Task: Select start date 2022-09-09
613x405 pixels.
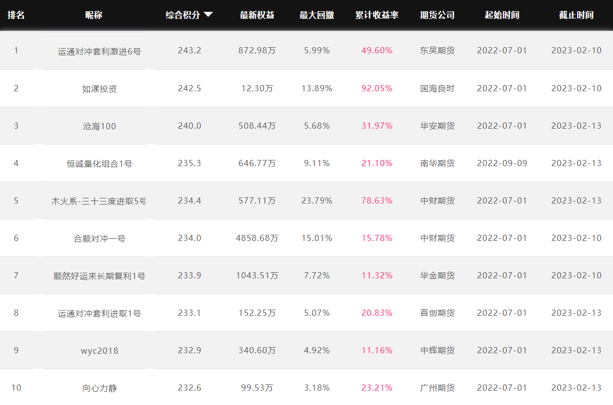Action: coord(502,163)
